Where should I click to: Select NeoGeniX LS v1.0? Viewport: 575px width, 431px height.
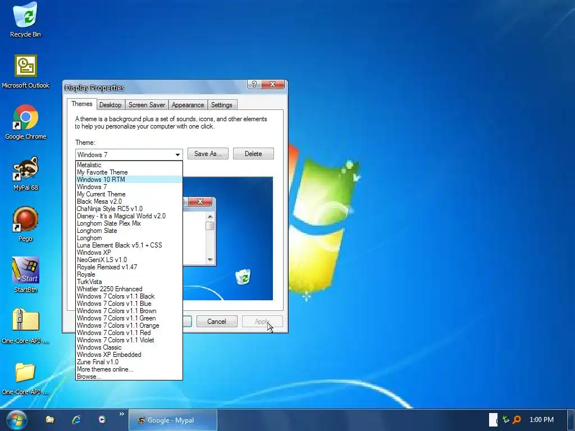pyautogui.click(x=129, y=260)
